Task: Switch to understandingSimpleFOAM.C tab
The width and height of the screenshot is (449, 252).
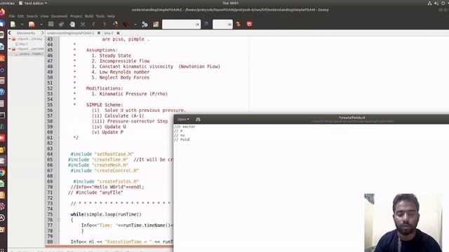Action: [71, 33]
